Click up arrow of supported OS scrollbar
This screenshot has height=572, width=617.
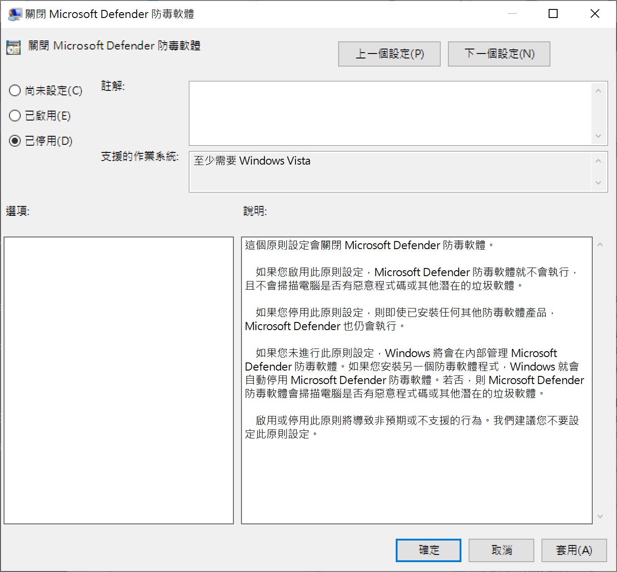point(598,161)
